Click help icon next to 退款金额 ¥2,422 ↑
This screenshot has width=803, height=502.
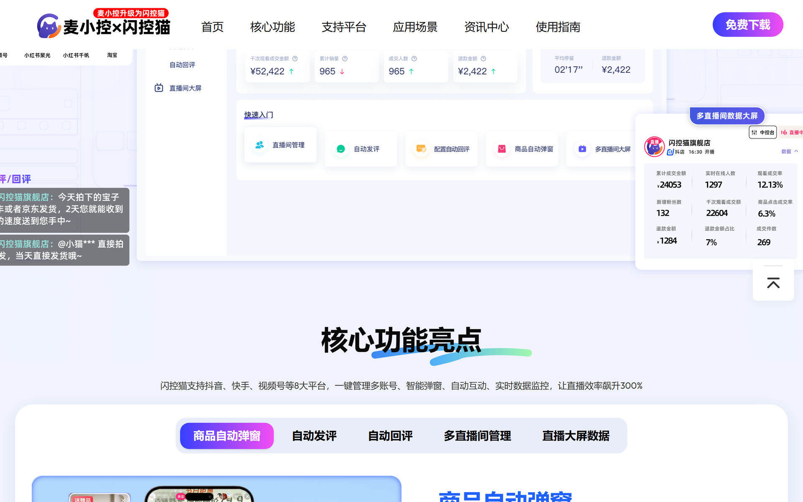pyautogui.click(x=483, y=59)
